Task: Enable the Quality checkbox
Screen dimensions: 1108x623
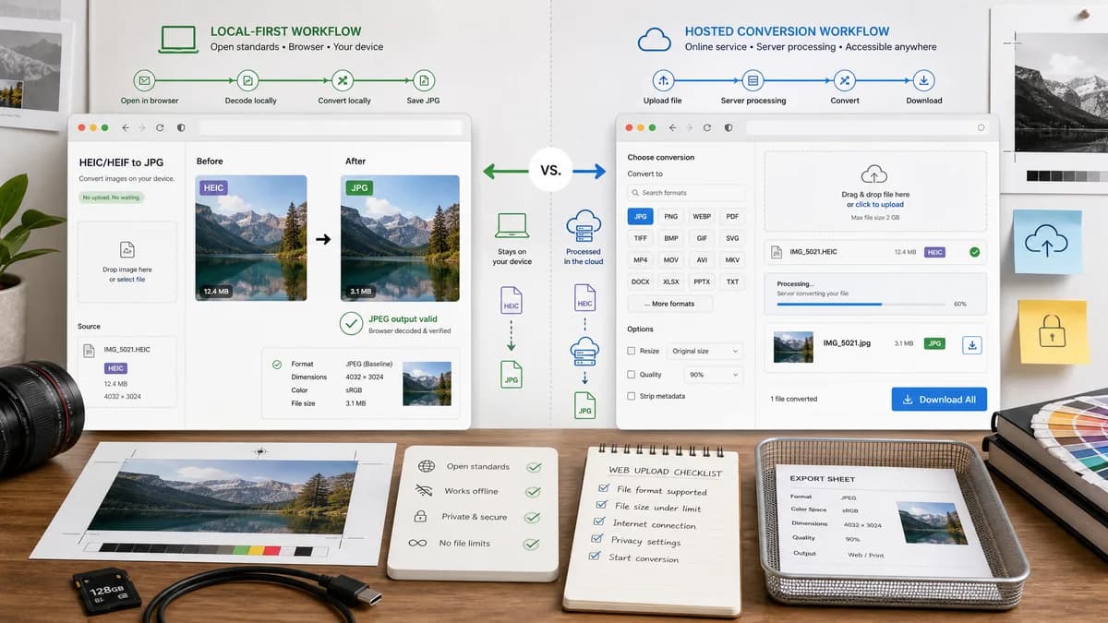Action: pyautogui.click(x=632, y=375)
